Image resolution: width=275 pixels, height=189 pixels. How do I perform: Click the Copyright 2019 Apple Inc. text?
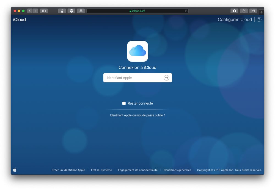coord(229,170)
